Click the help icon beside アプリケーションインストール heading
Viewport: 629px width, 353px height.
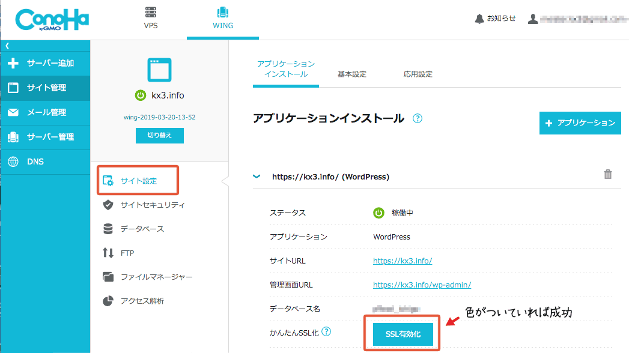(x=417, y=119)
